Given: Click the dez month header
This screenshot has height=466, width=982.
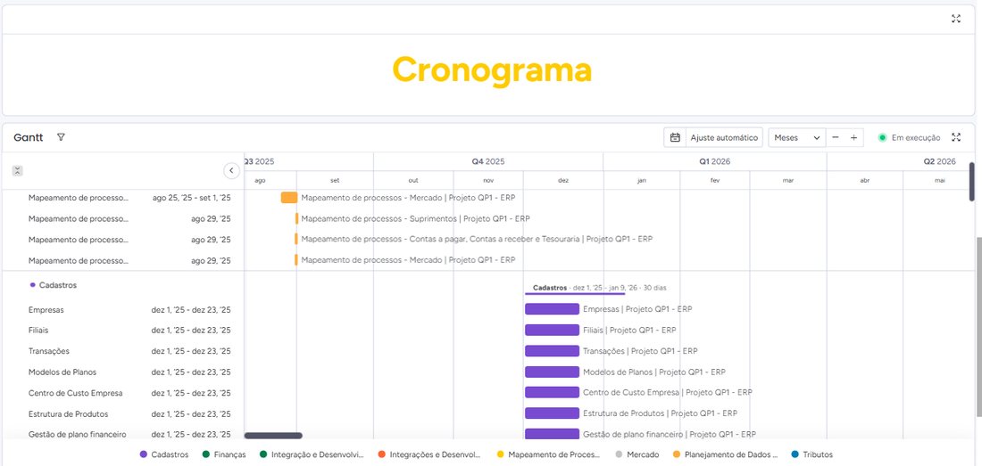Looking at the screenshot, I should (563, 180).
